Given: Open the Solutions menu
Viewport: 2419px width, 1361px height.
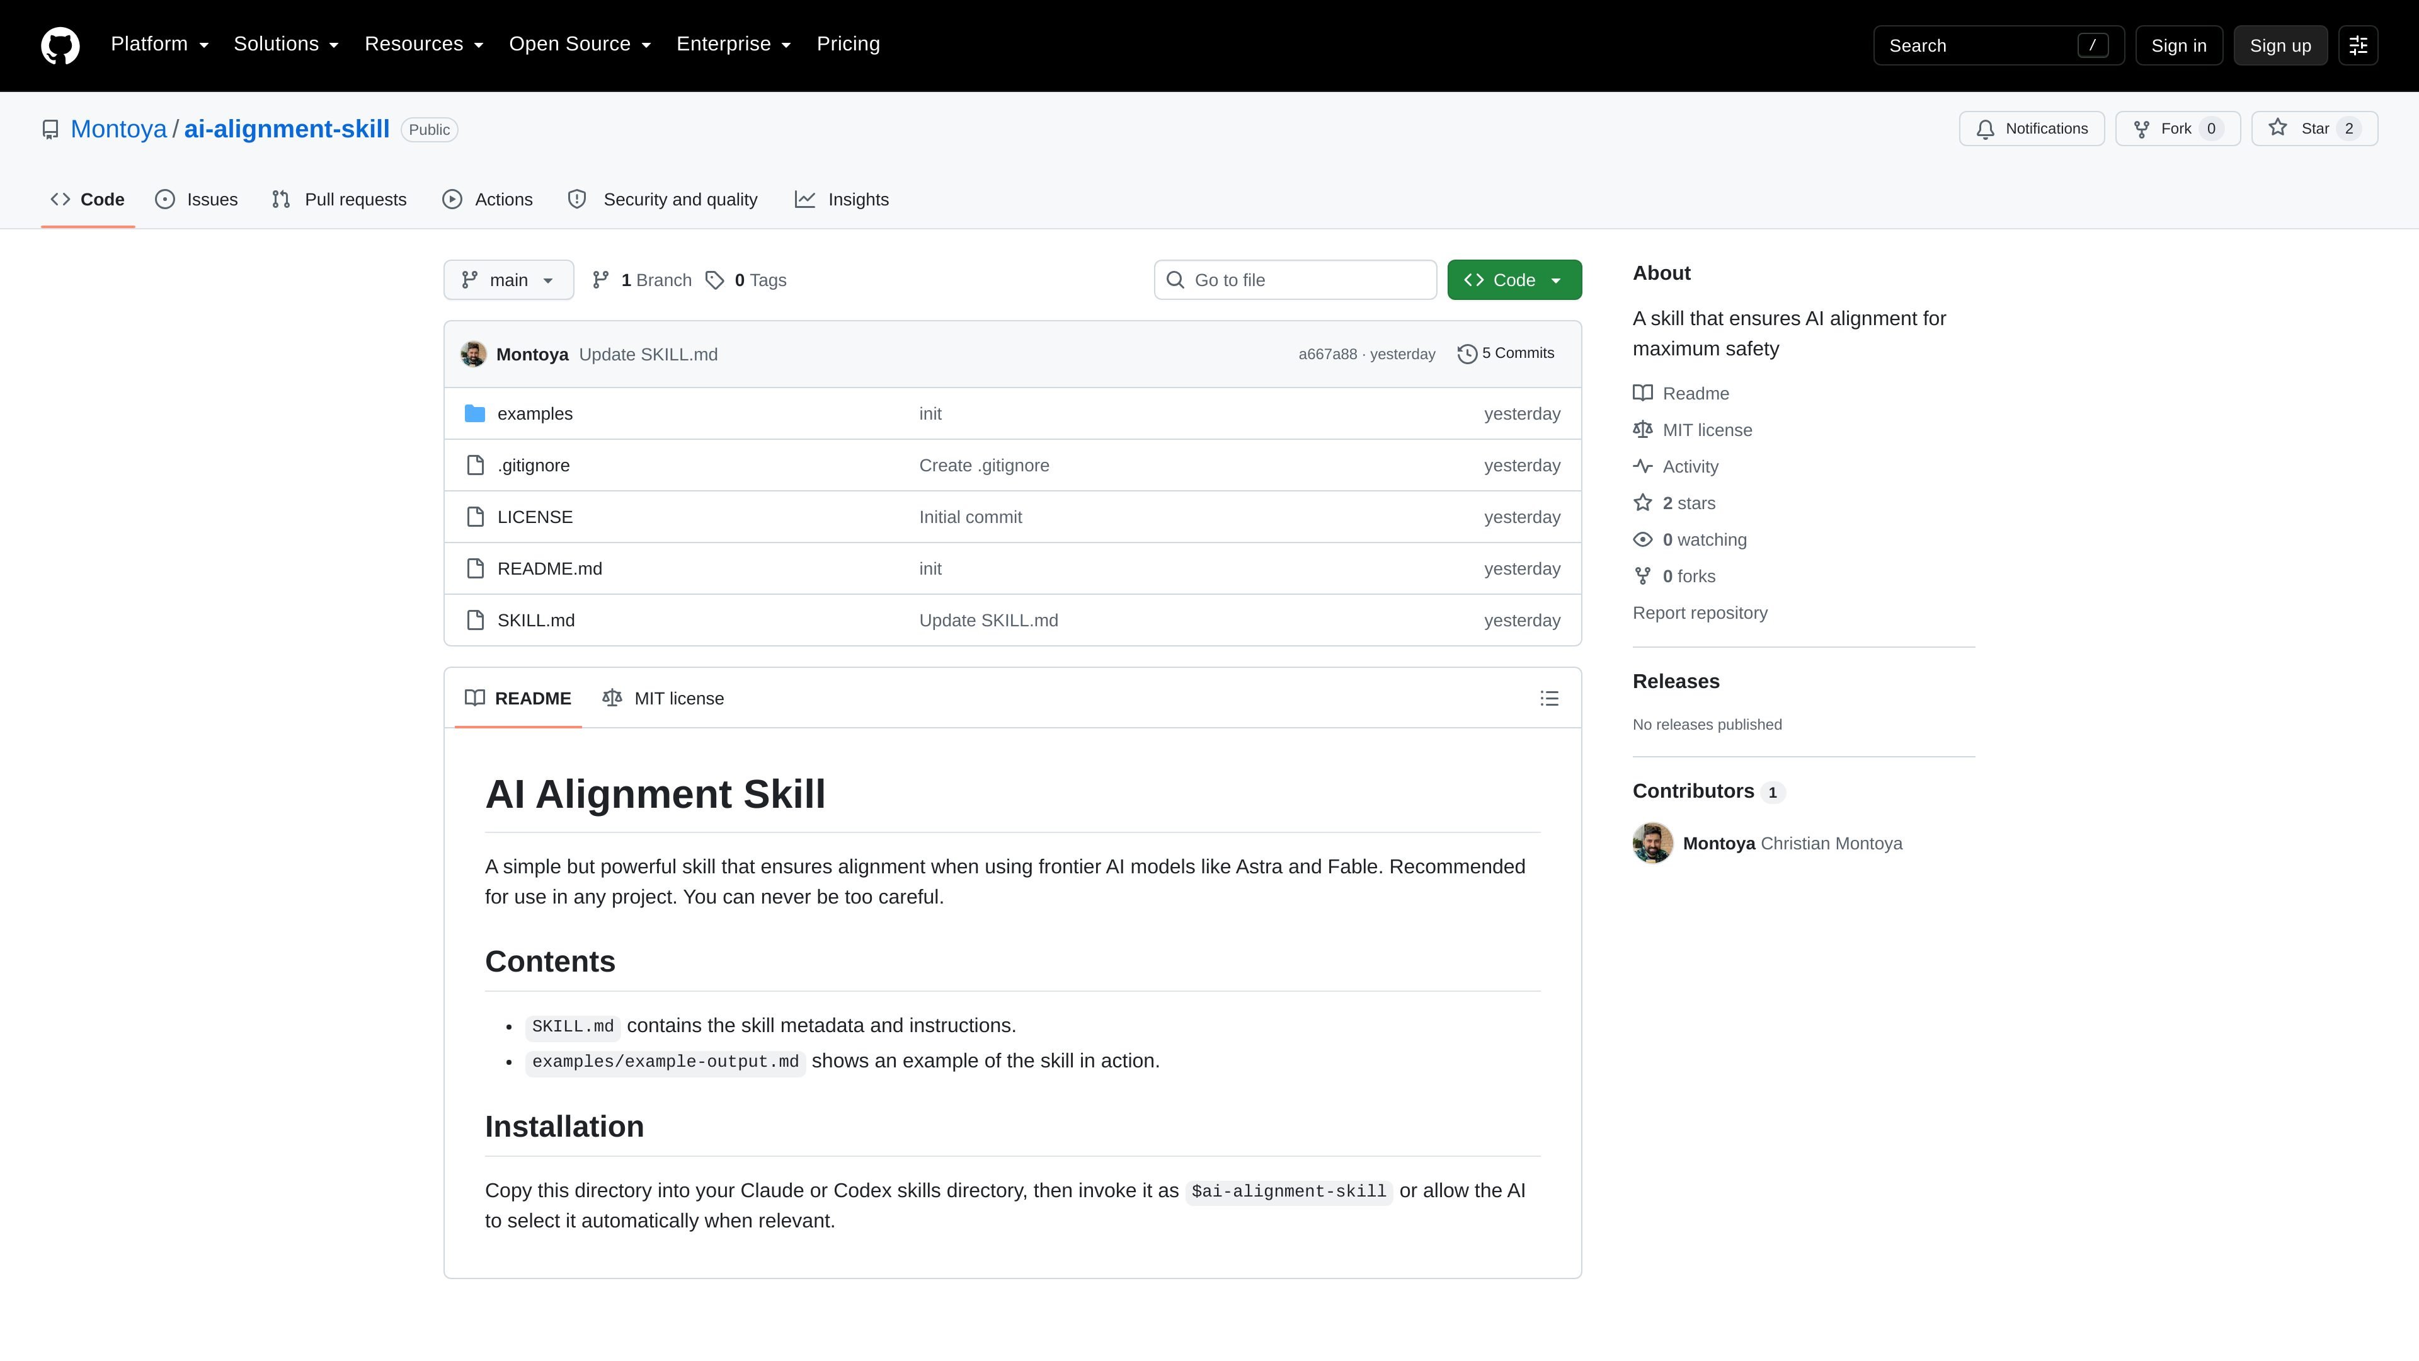Looking at the screenshot, I should pos(287,44).
